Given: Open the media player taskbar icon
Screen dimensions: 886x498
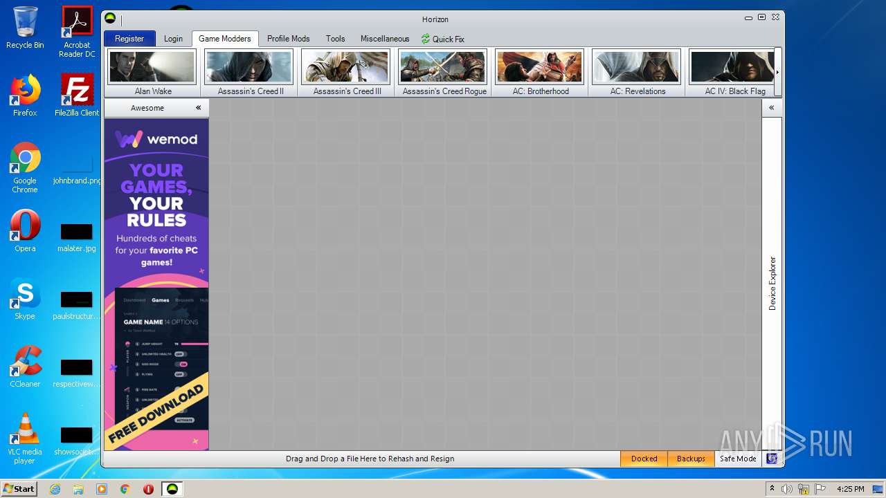Looking at the screenshot, I should click(x=102, y=489).
